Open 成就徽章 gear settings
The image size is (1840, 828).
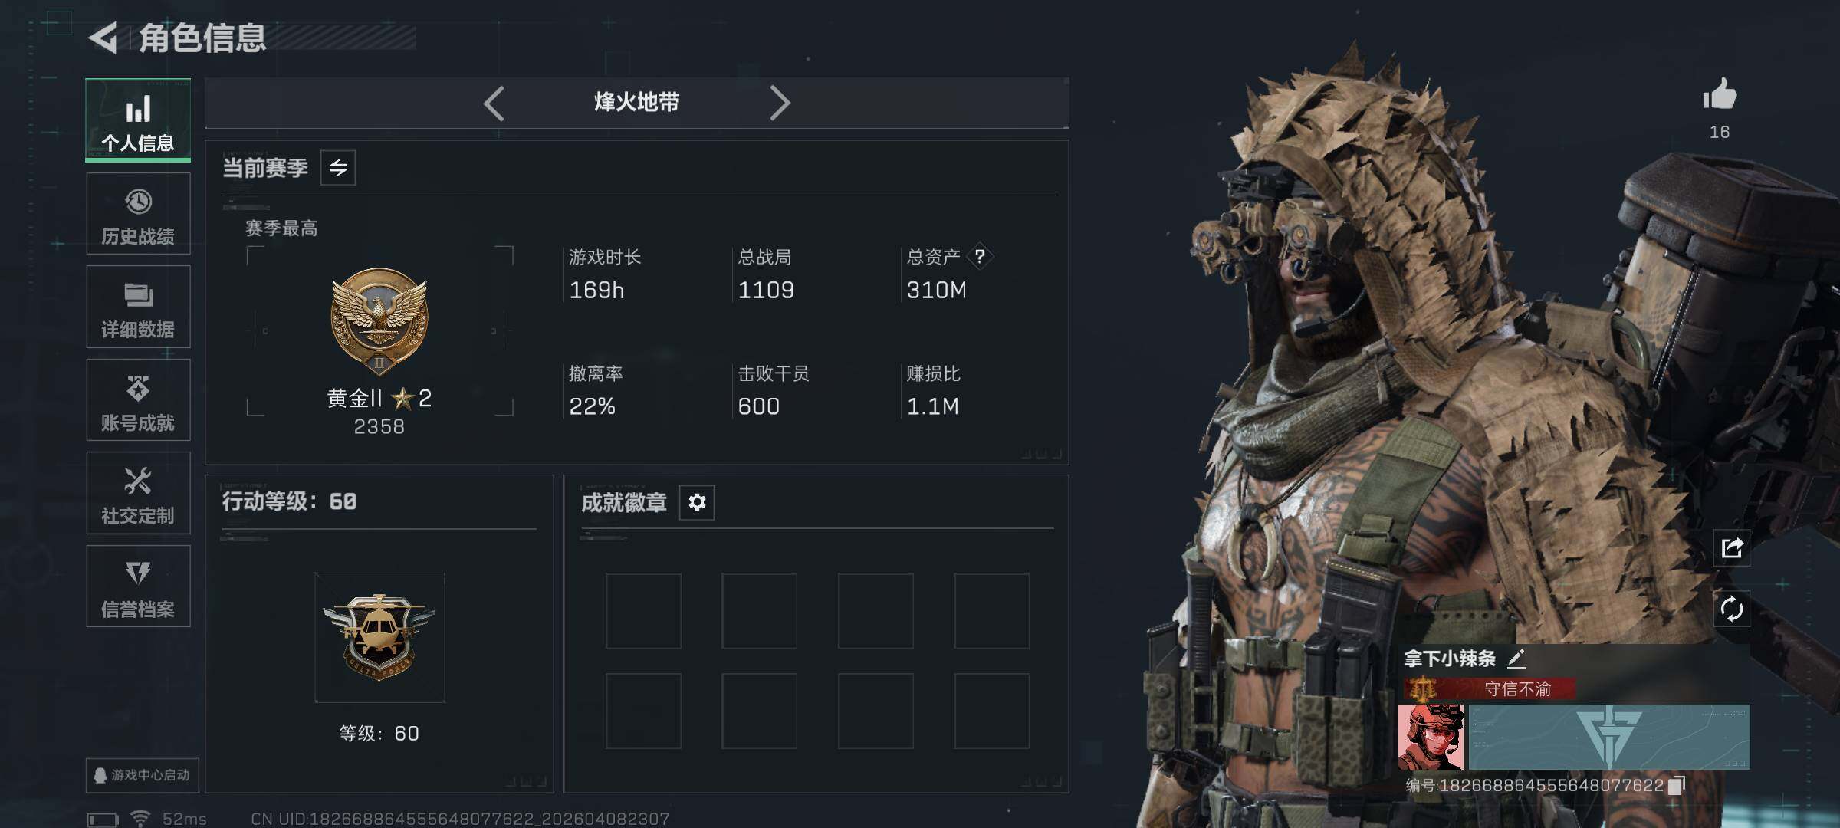tap(697, 502)
